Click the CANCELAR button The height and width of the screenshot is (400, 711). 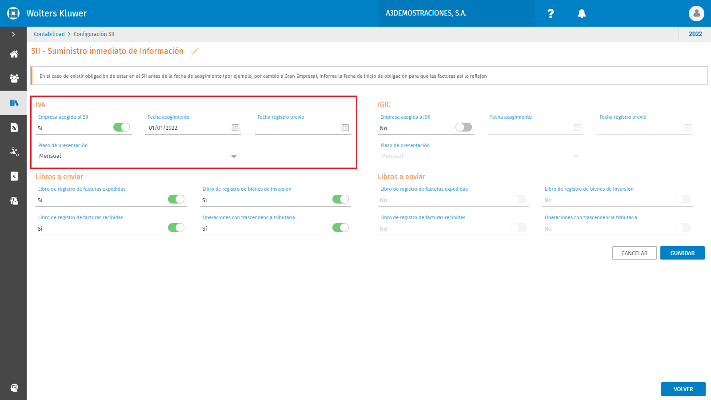click(634, 253)
